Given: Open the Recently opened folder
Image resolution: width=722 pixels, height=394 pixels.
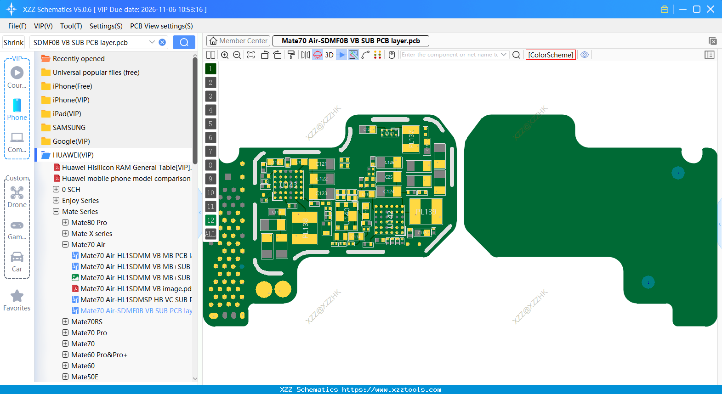Looking at the screenshot, I should point(73,58).
